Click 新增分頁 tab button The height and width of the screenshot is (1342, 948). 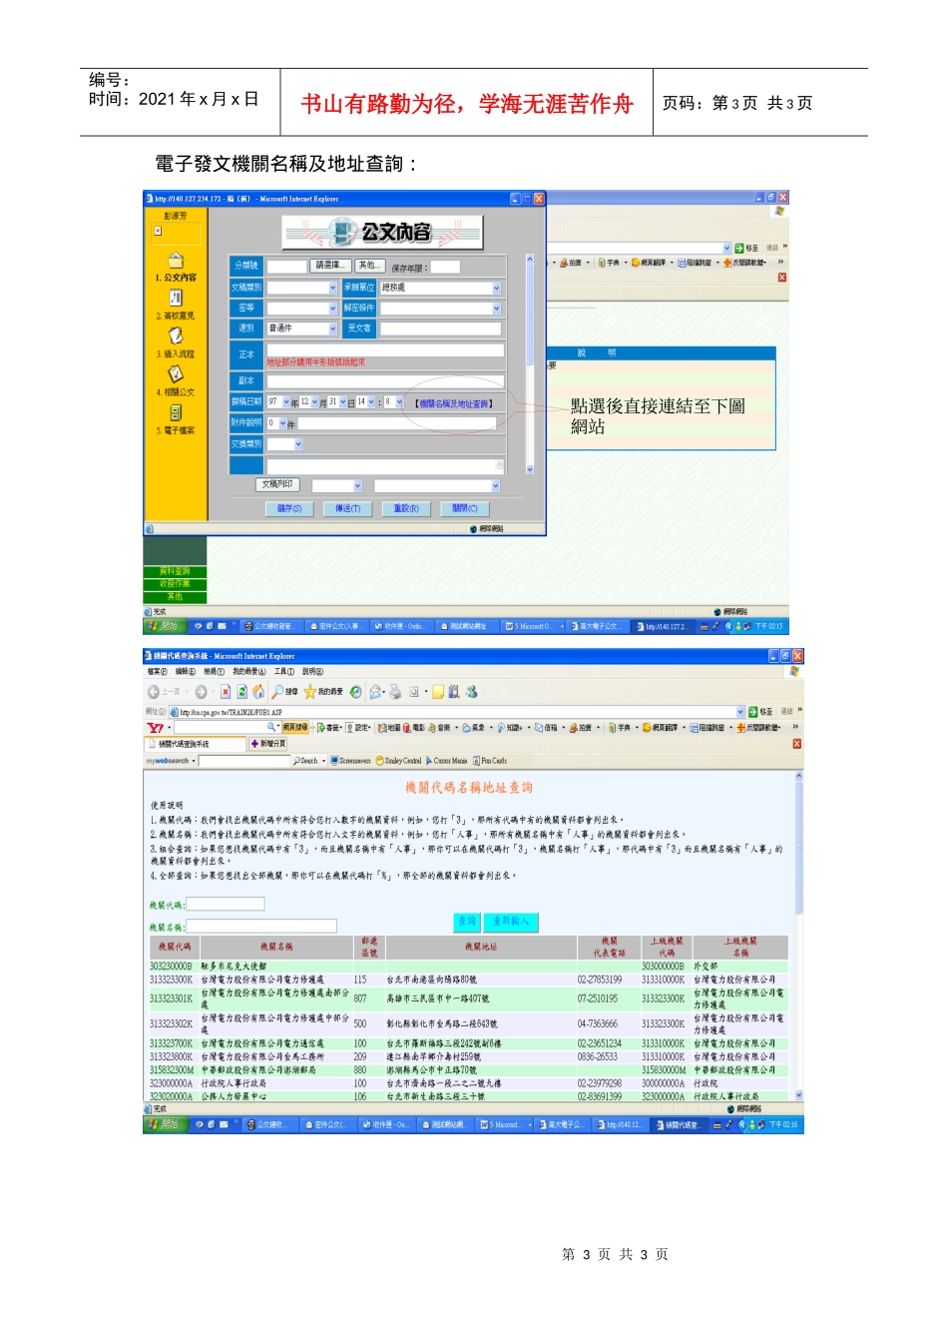click(x=268, y=744)
